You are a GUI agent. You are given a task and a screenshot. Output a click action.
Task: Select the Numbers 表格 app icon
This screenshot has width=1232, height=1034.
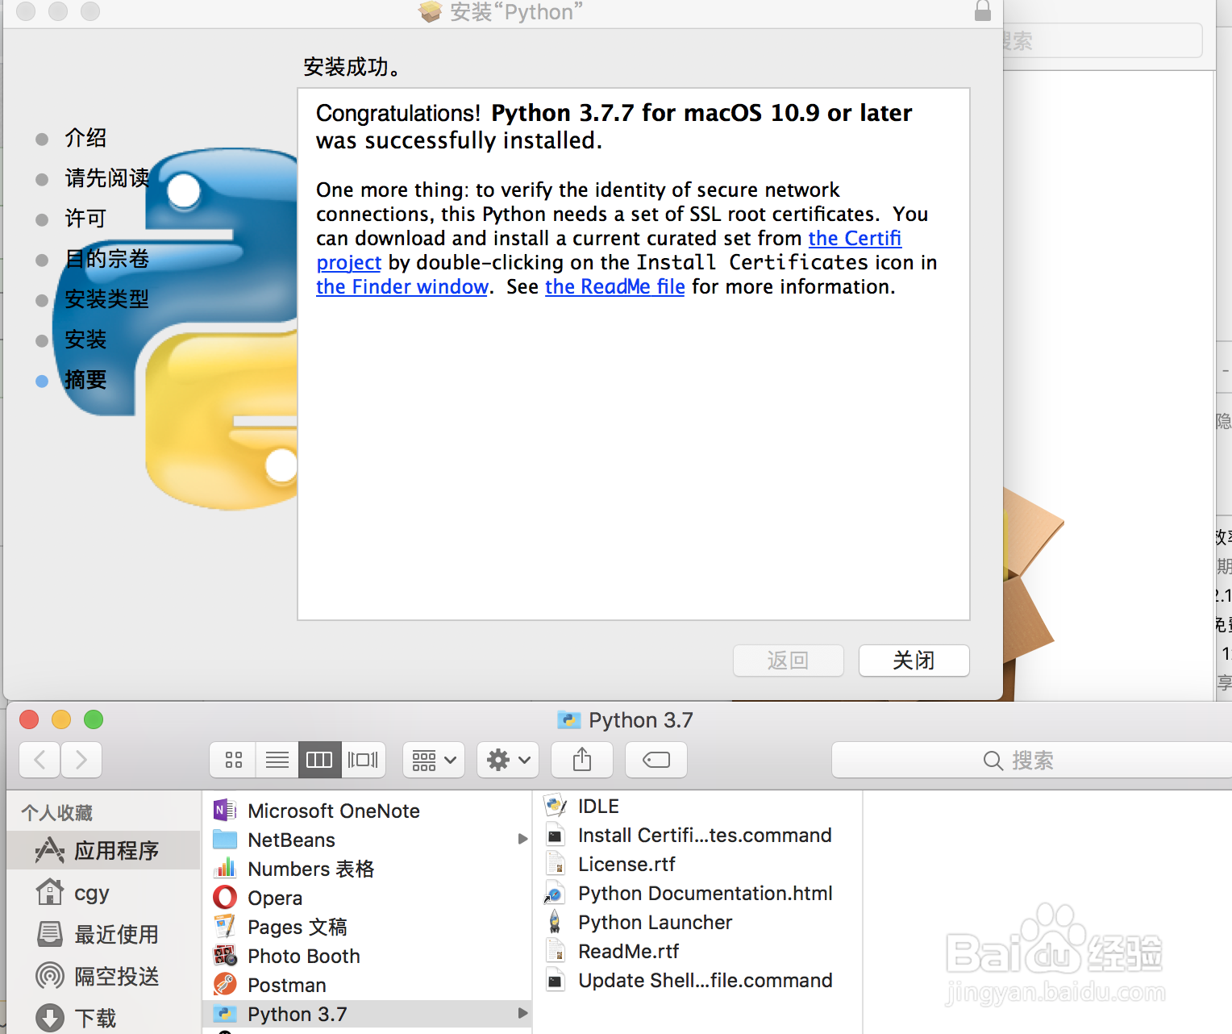pos(225,868)
